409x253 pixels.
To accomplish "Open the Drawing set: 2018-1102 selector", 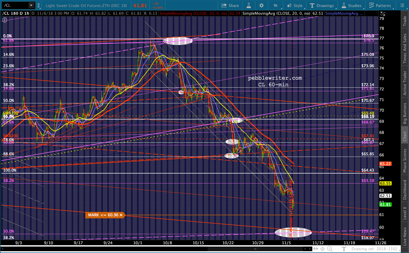I will pos(374,249).
